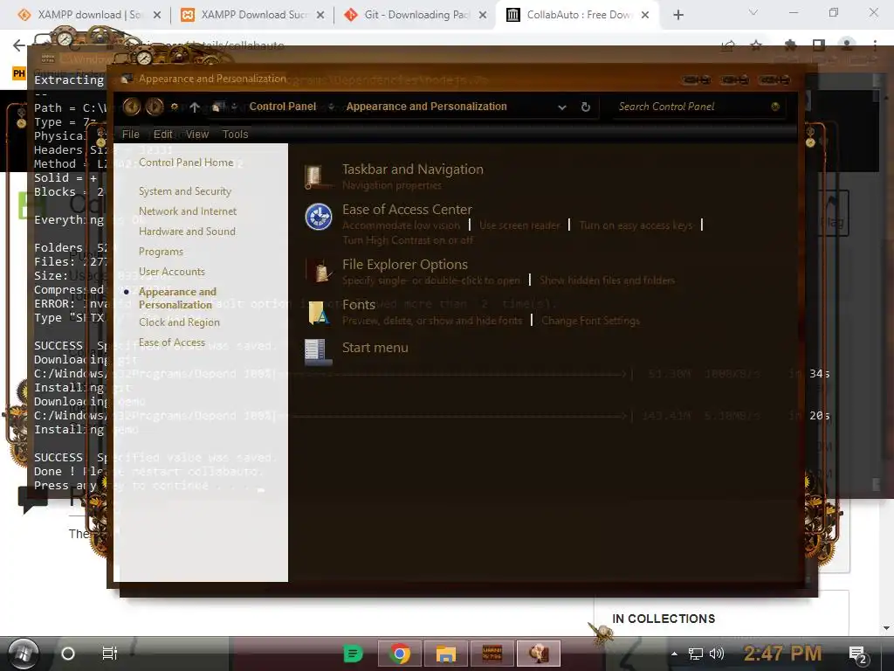
Task: Open the Edit menu
Action: tap(162, 134)
